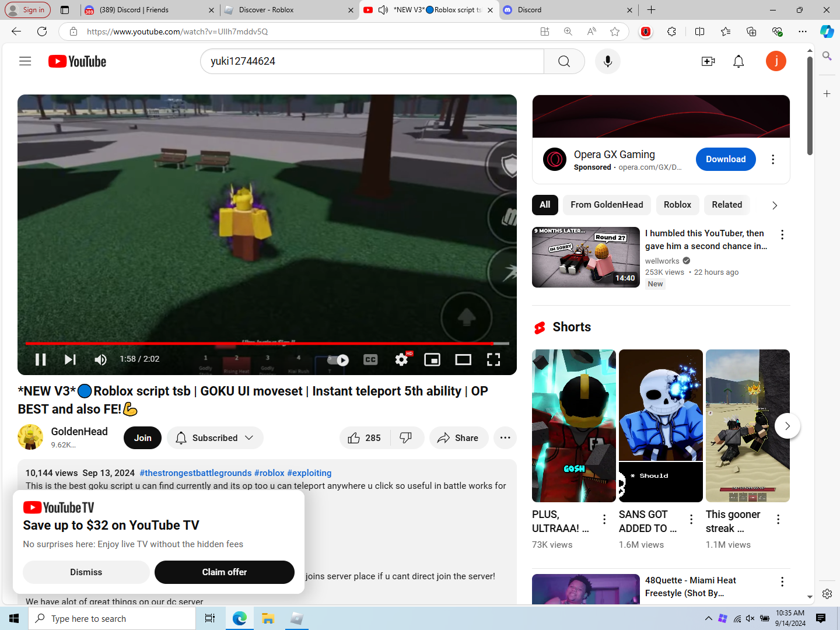The width and height of the screenshot is (840, 630).
Task: Open a new browser tab
Action: pyautogui.click(x=651, y=10)
